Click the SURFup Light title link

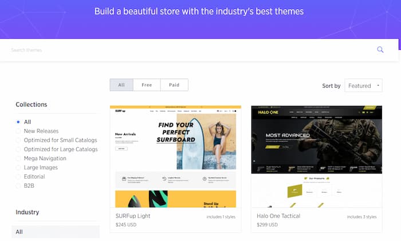[x=133, y=216]
